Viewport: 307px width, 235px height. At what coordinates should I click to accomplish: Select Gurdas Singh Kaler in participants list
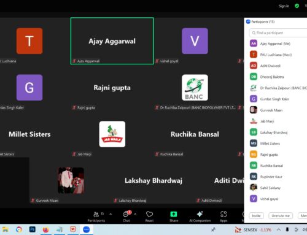point(276,99)
